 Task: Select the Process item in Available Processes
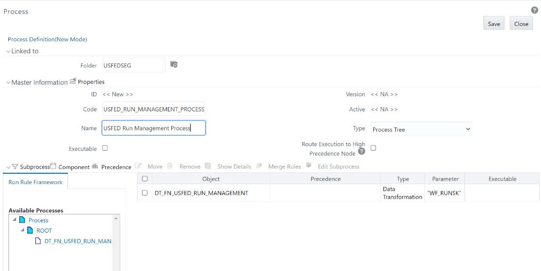[38, 220]
